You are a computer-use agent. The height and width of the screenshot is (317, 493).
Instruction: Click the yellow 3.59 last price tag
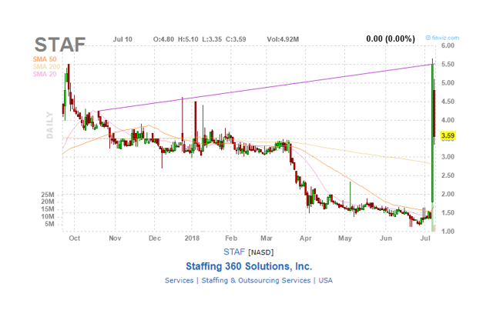coord(448,135)
